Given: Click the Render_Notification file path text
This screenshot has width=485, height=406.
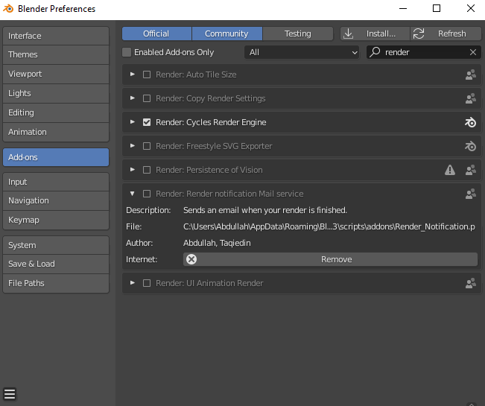Looking at the screenshot, I should (329, 226).
